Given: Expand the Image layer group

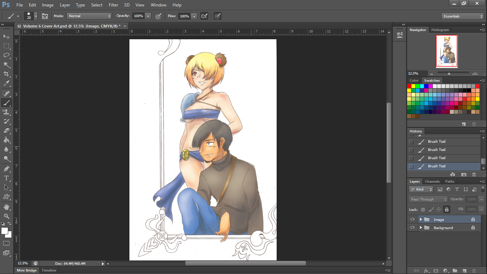Looking at the screenshot, I should [421, 219].
